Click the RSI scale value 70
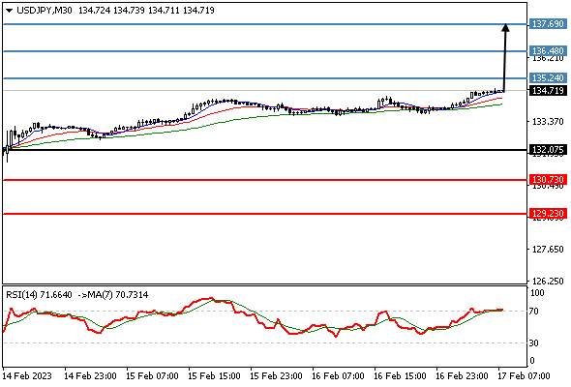This screenshot has width=571, height=387. (534, 312)
